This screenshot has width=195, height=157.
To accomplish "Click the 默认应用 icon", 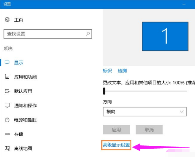I will (7, 91).
